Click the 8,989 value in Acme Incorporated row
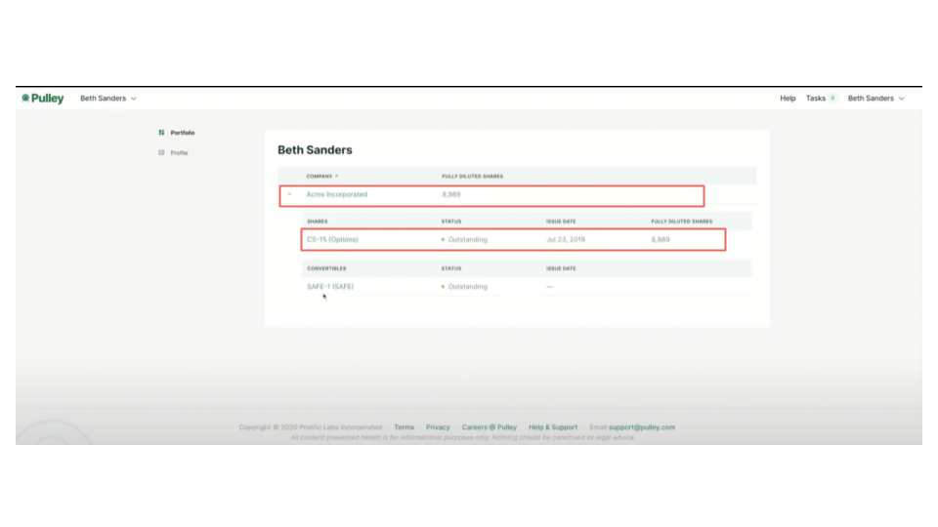 (451, 194)
